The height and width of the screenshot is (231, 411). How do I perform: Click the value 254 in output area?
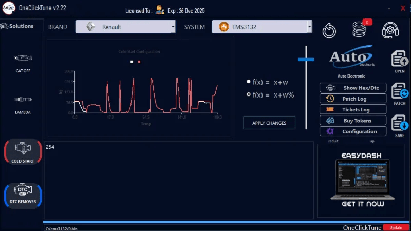50,147
